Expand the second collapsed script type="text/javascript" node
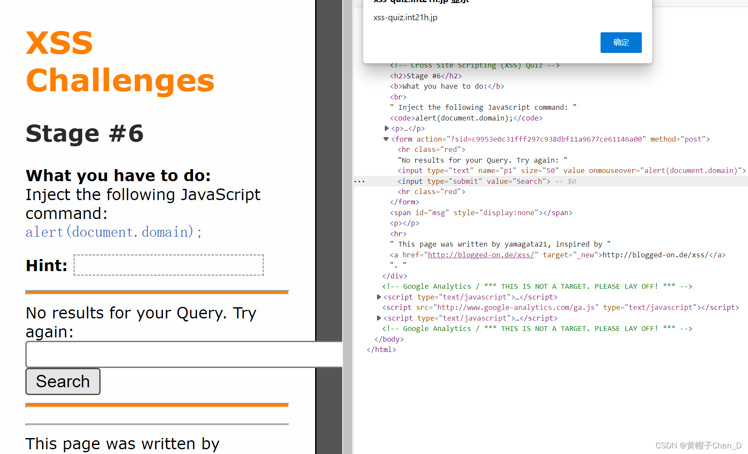The image size is (748, 454). tap(379, 318)
